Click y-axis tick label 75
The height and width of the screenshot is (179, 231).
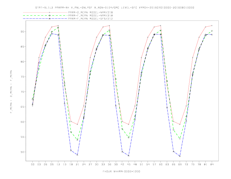(x=22, y=77)
